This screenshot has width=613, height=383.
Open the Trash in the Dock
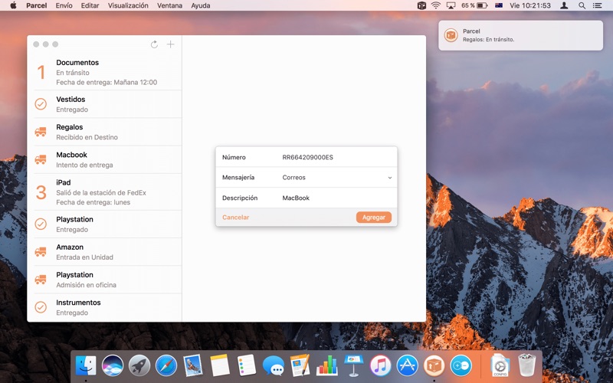(x=526, y=366)
